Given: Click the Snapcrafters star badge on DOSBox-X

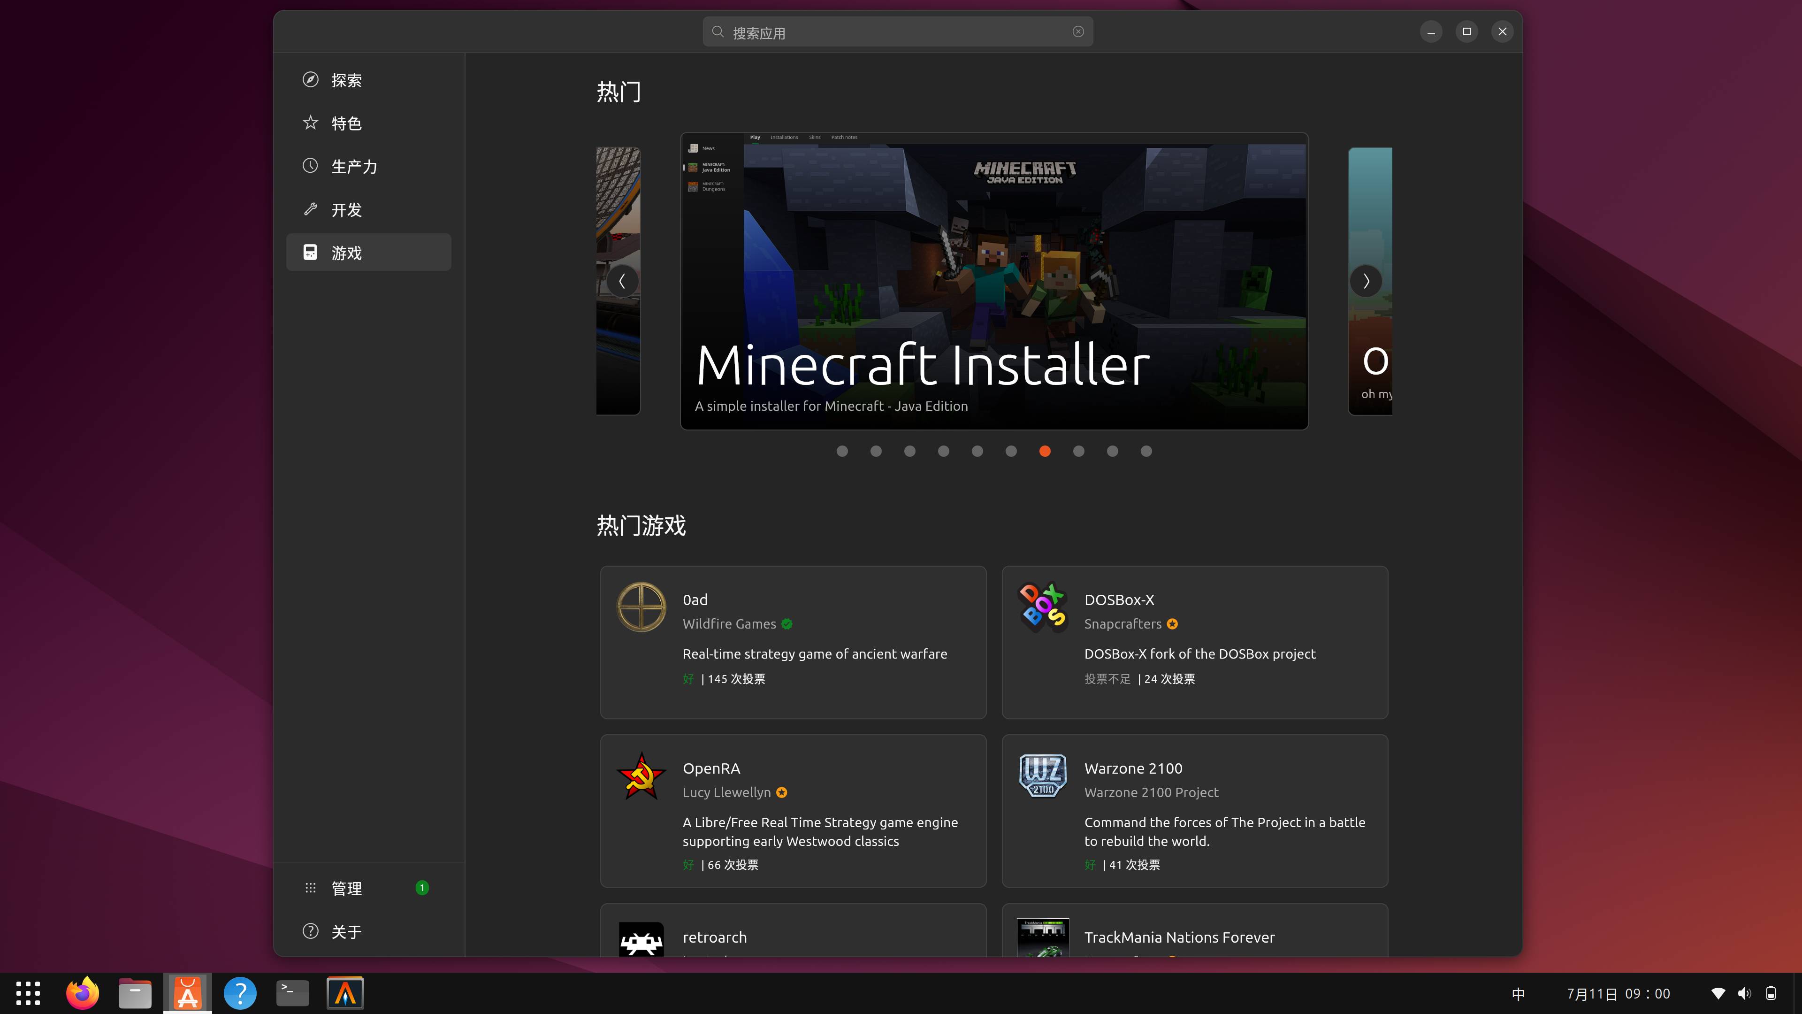Looking at the screenshot, I should tap(1172, 624).
